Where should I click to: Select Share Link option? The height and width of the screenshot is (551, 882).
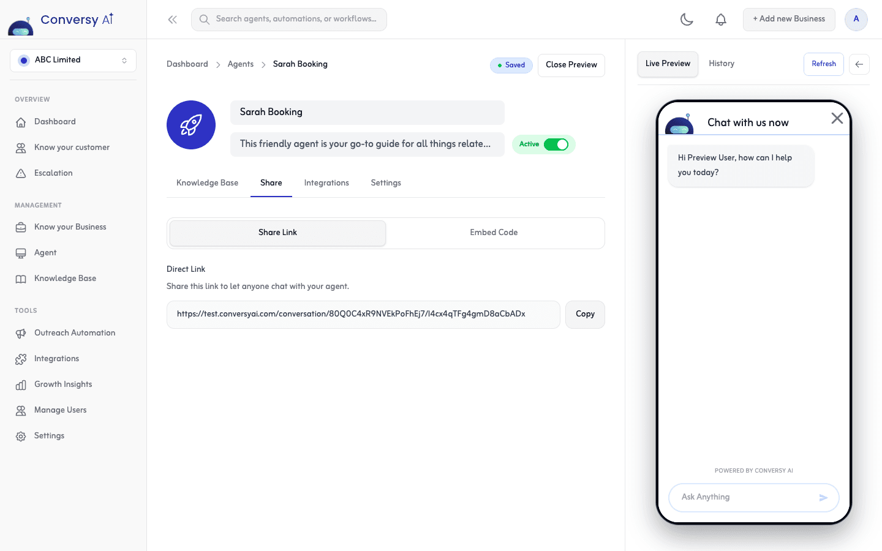(277, 233)
